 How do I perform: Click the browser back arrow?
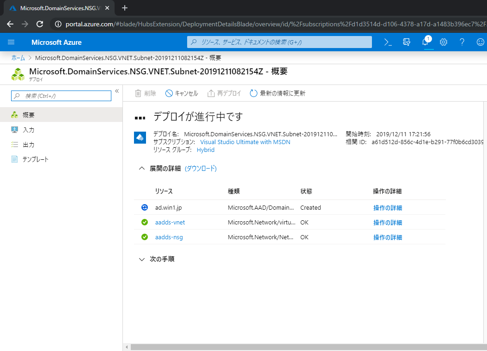coord(10,24)
